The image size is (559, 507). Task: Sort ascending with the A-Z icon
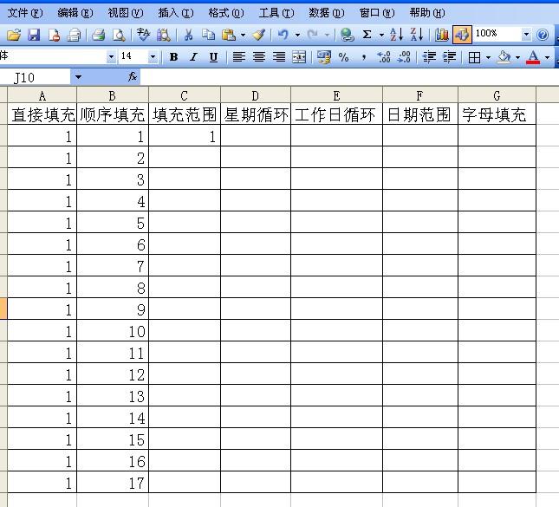396,35
